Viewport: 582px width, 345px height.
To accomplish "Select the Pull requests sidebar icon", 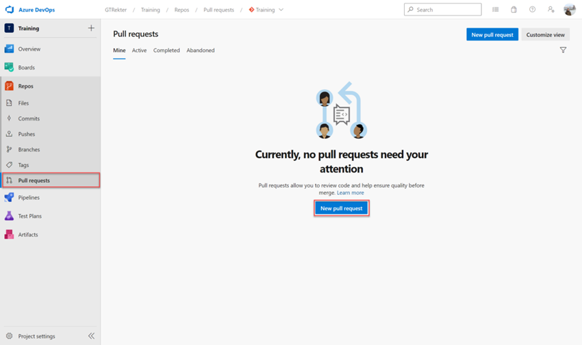I will [10, 180].
